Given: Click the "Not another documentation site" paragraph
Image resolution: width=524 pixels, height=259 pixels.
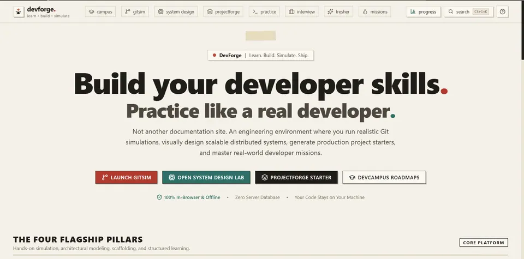Looking at the screenshot, I should 261,142.
